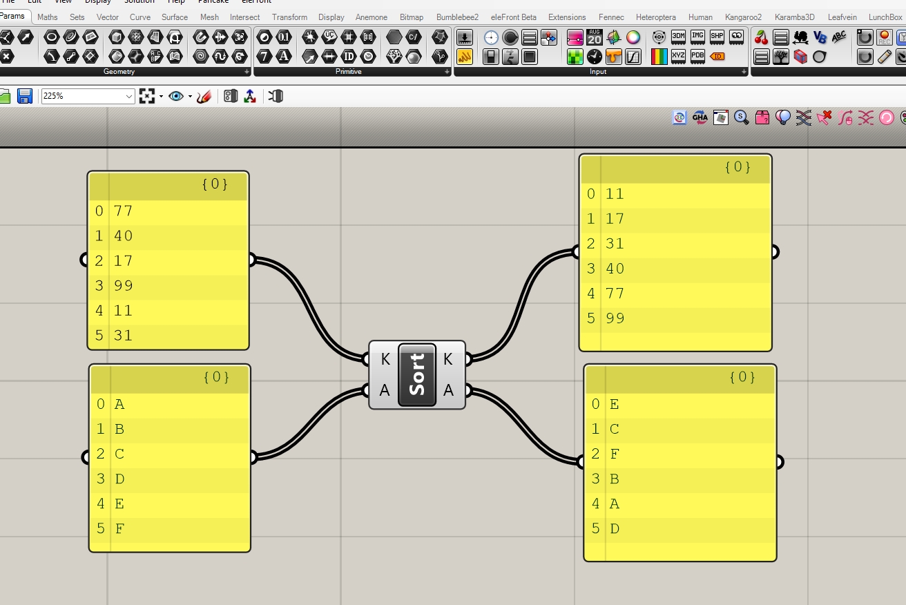The height and width of the screenshot is (605, 906).
Task: Click the Zoom Extents icon
Action: 146,97
